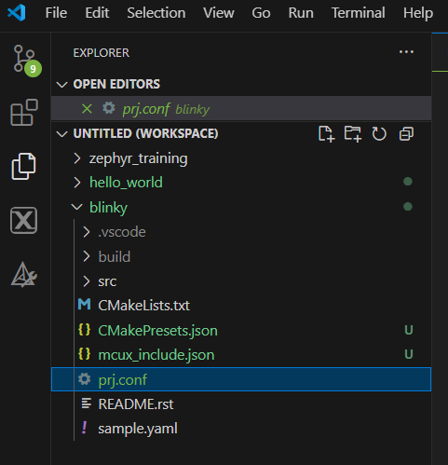Expand the .vscode folder

coord(87,232)
